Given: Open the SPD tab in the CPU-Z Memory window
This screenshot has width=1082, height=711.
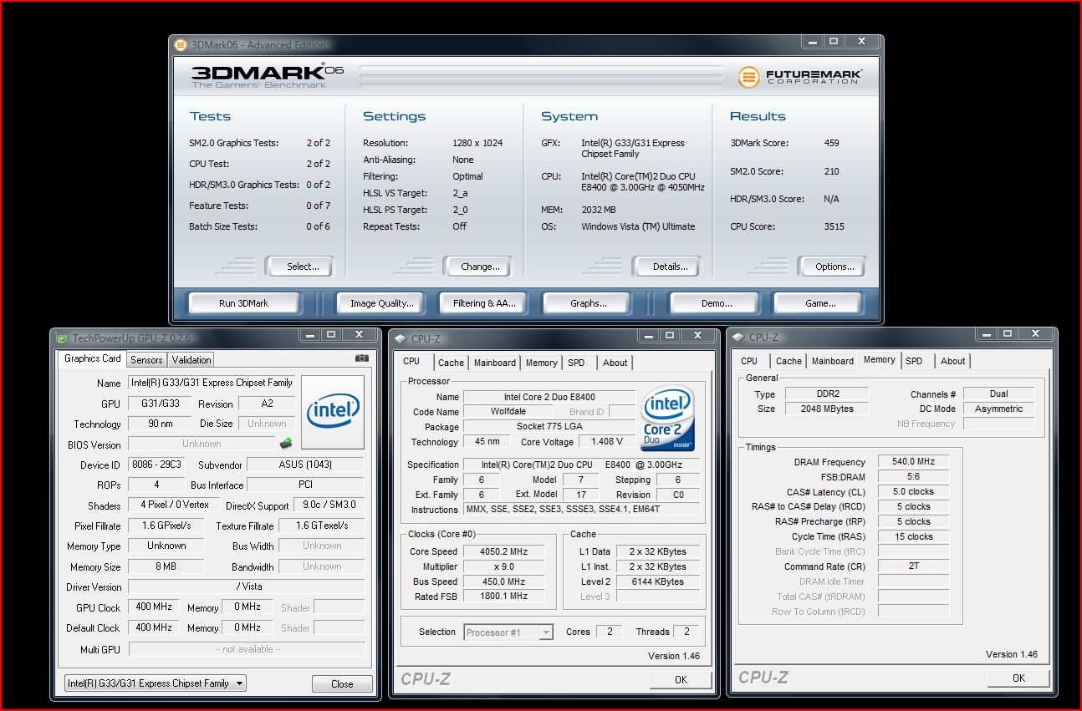Looking at the screenshot, I should (x=914, y=361).
